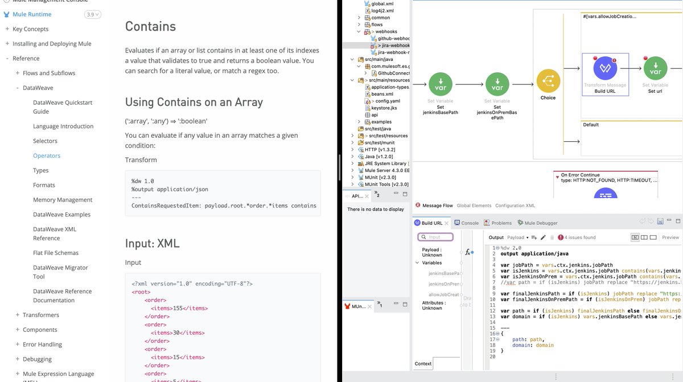Click the Set url variable node
683x382 pixels.
pos(655,69)
